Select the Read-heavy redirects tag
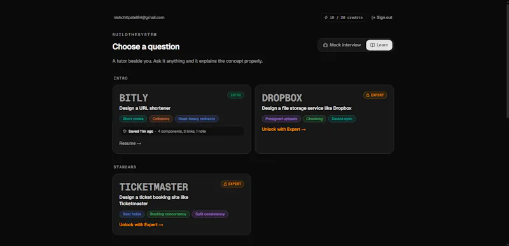The height and width of the screenshot is (246, 509). tap(197, 119)
